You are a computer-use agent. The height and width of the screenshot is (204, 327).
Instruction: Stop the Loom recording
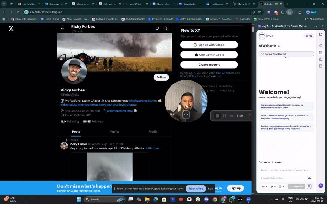point(217,116)
